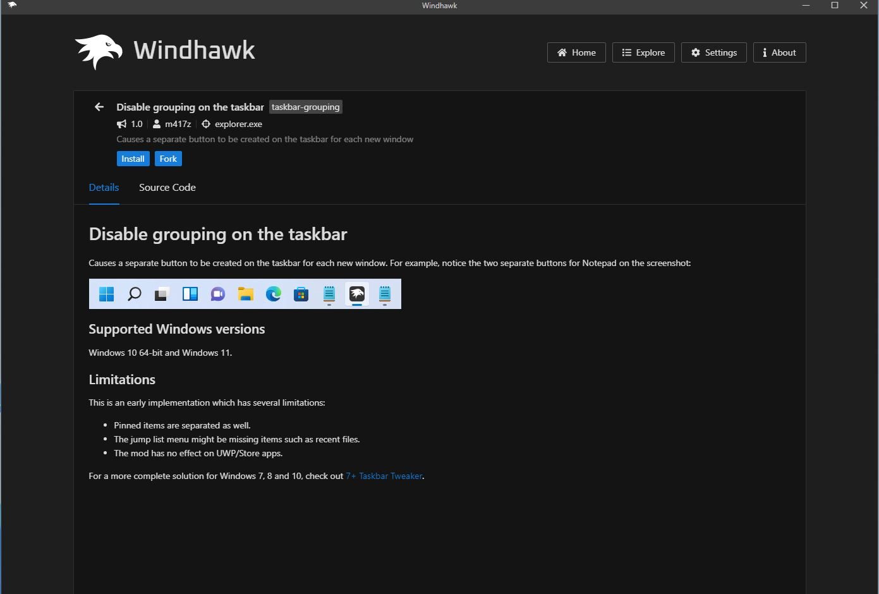This screenshot has width=879, height=594.
Task: Click the first Notepad icon in the preview
Action: [x=329, y=294]
